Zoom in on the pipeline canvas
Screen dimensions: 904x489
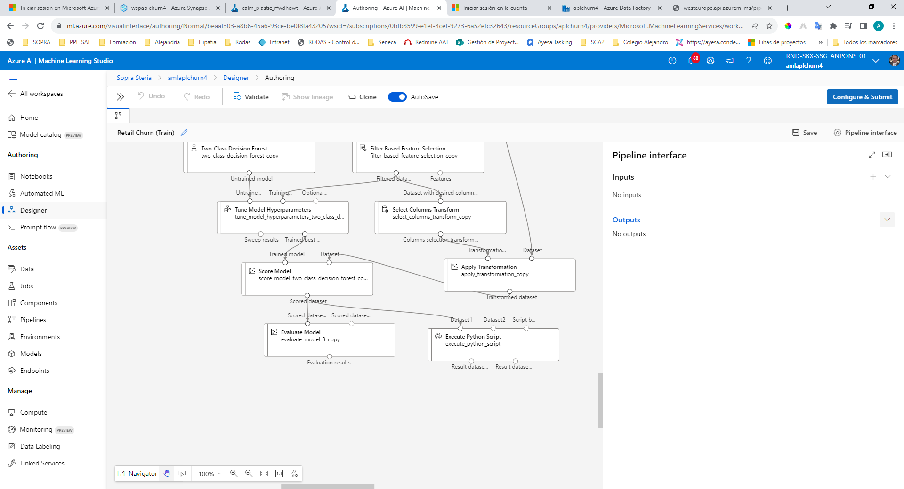(234, 473)
